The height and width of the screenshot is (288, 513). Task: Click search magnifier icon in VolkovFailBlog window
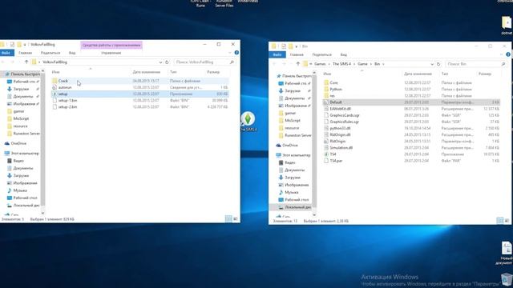tap(232, 62)
